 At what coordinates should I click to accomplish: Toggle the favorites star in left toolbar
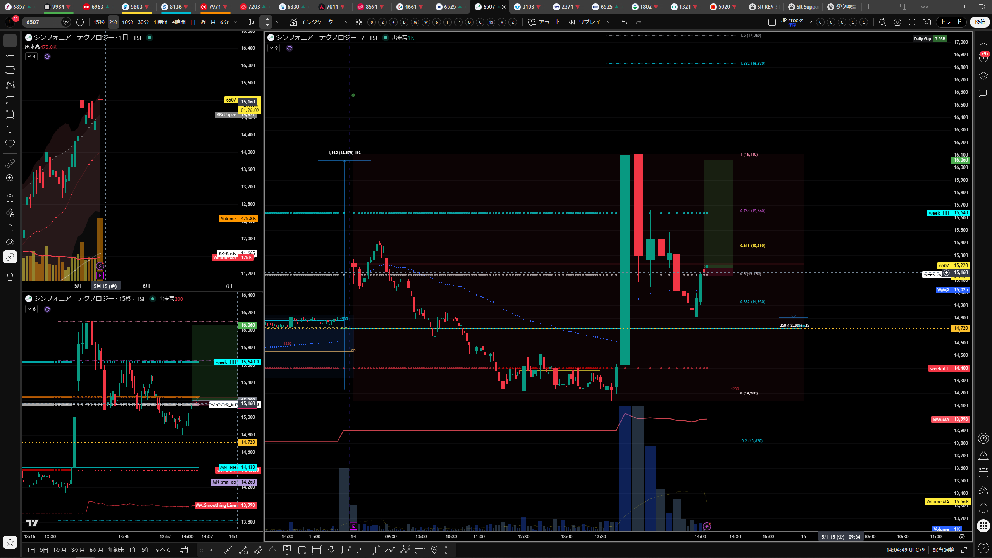click(x=10, y=542)
